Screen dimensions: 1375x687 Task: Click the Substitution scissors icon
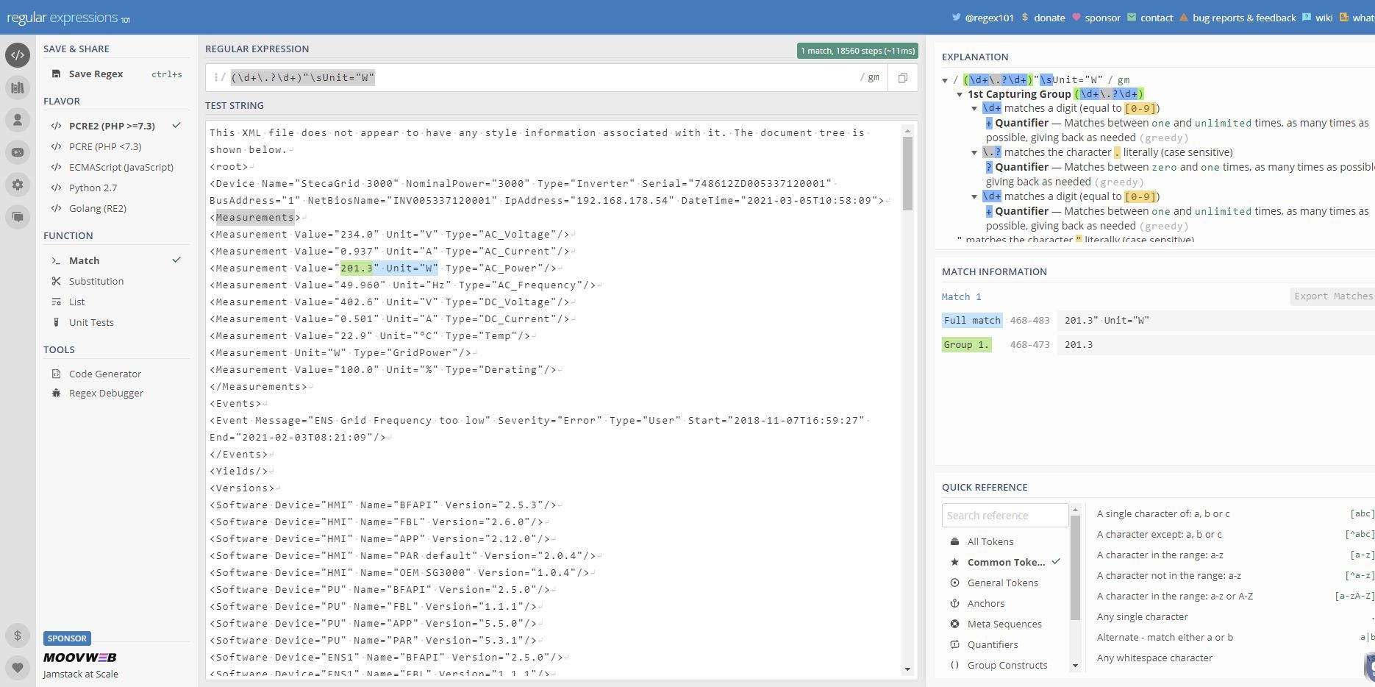click(x=57, y=281)
